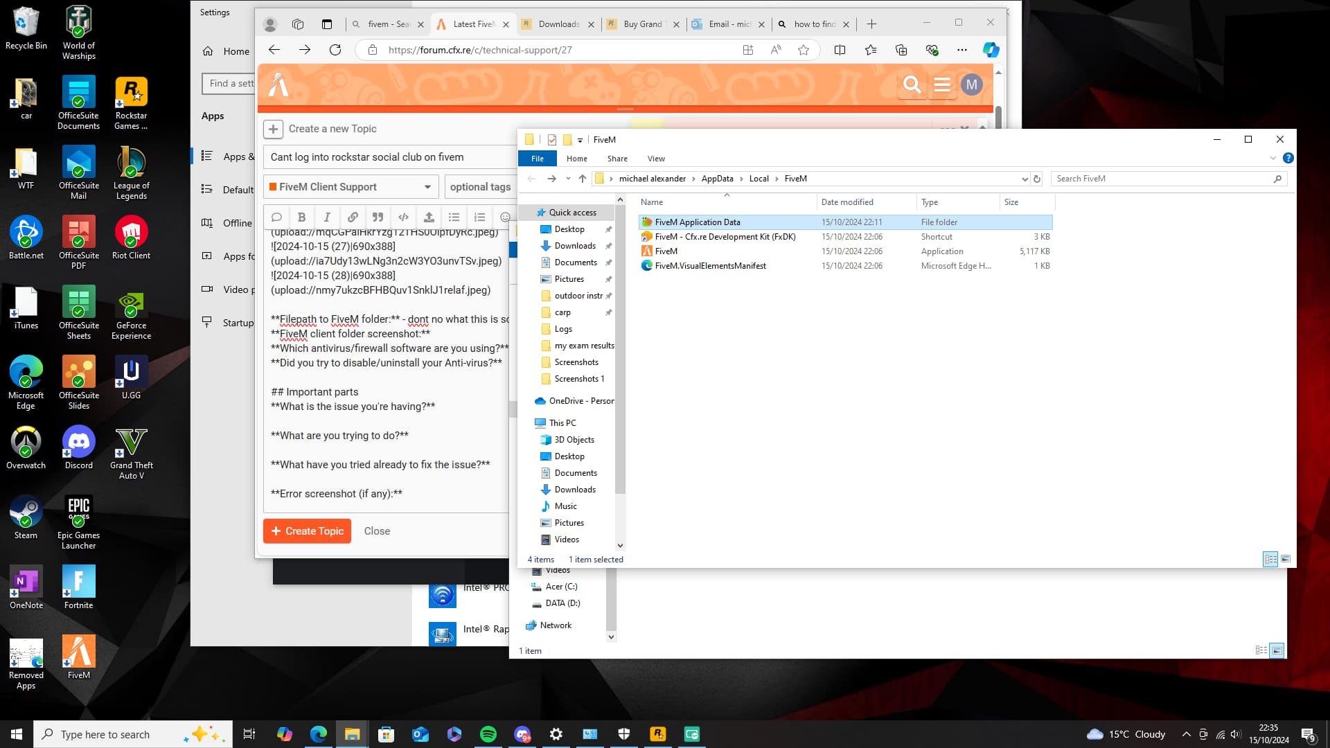The image size is (1330, 748).
Task: Open the View ribbon tab in Explorer
Action: [656, 159]
